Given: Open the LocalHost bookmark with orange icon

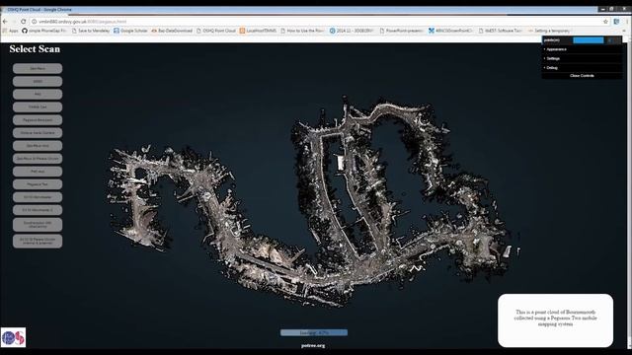Looking at the screenshot, I should pyautogui.click(x=258, y=31).
